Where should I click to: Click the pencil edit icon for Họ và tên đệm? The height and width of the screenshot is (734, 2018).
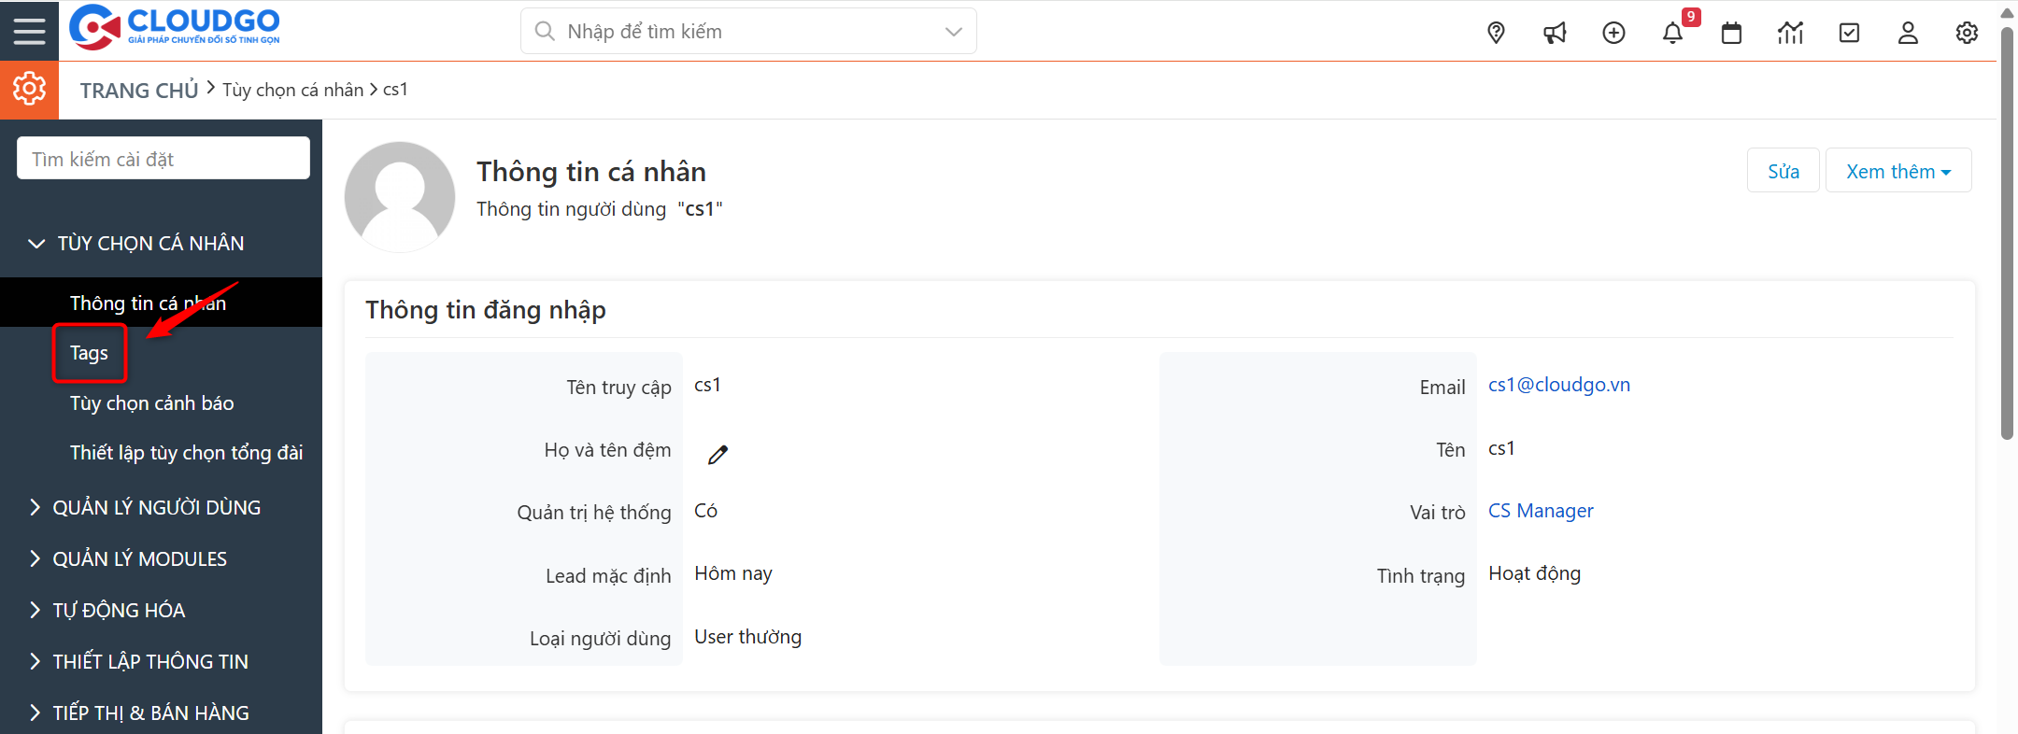(x=718, y=455)
